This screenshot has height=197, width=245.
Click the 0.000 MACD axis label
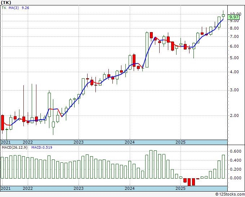pos(236,178)
